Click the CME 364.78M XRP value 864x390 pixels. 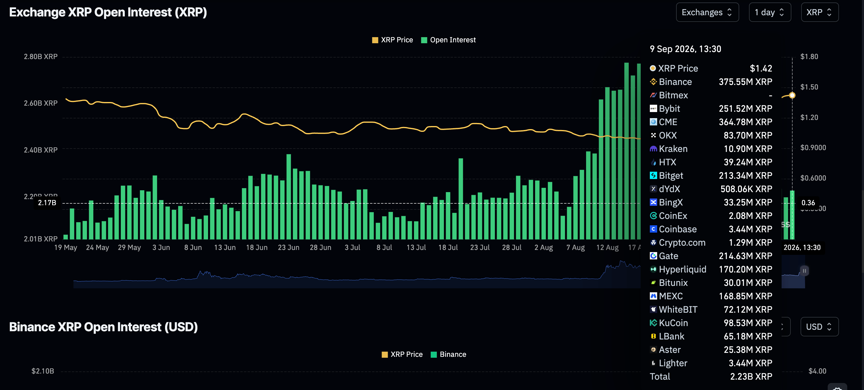745,122
